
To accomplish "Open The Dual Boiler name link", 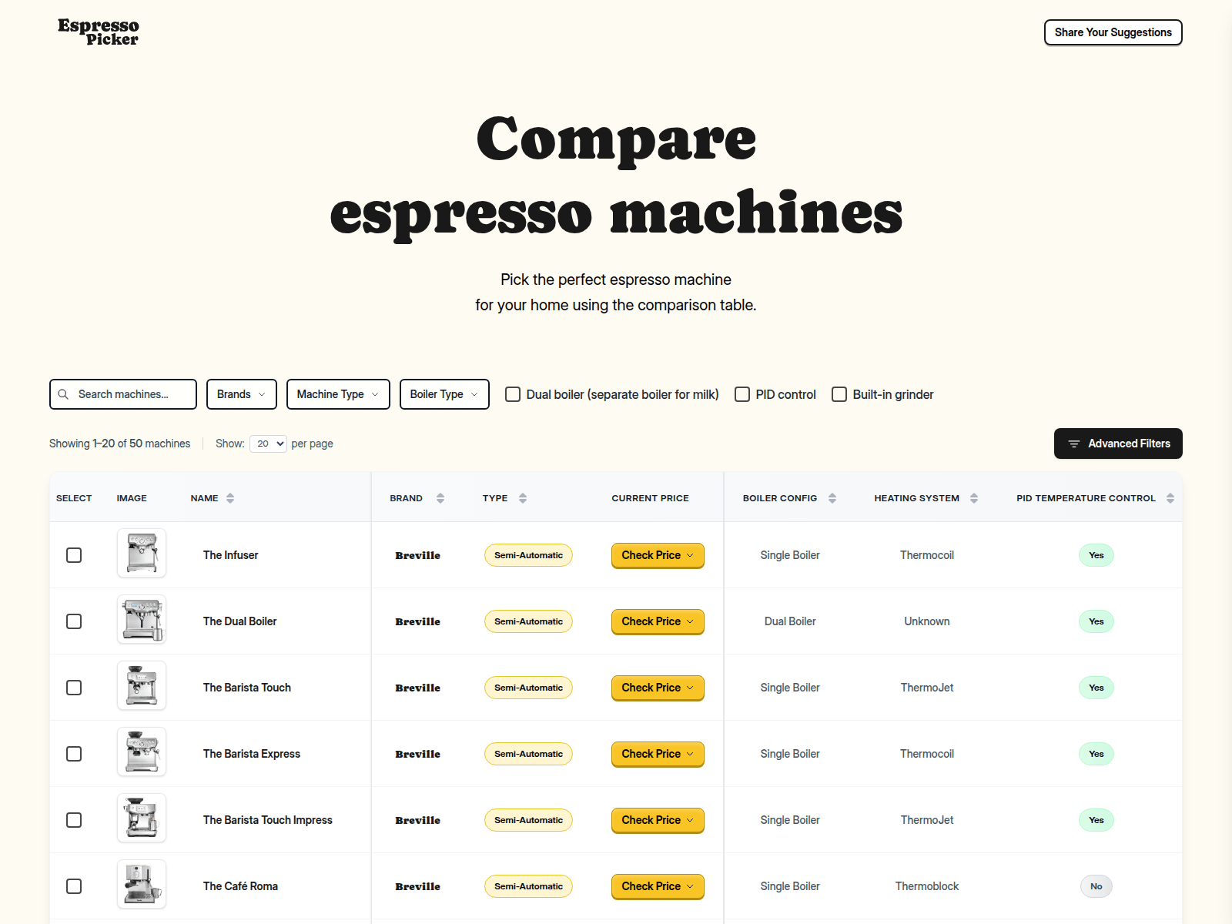I will (x=239, y=621).
